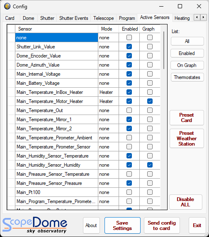Enable Main_Temperature_Pirometer_Ambient checkbox
This screenshot has width=209, height=237.
click(x=129, y=138)
